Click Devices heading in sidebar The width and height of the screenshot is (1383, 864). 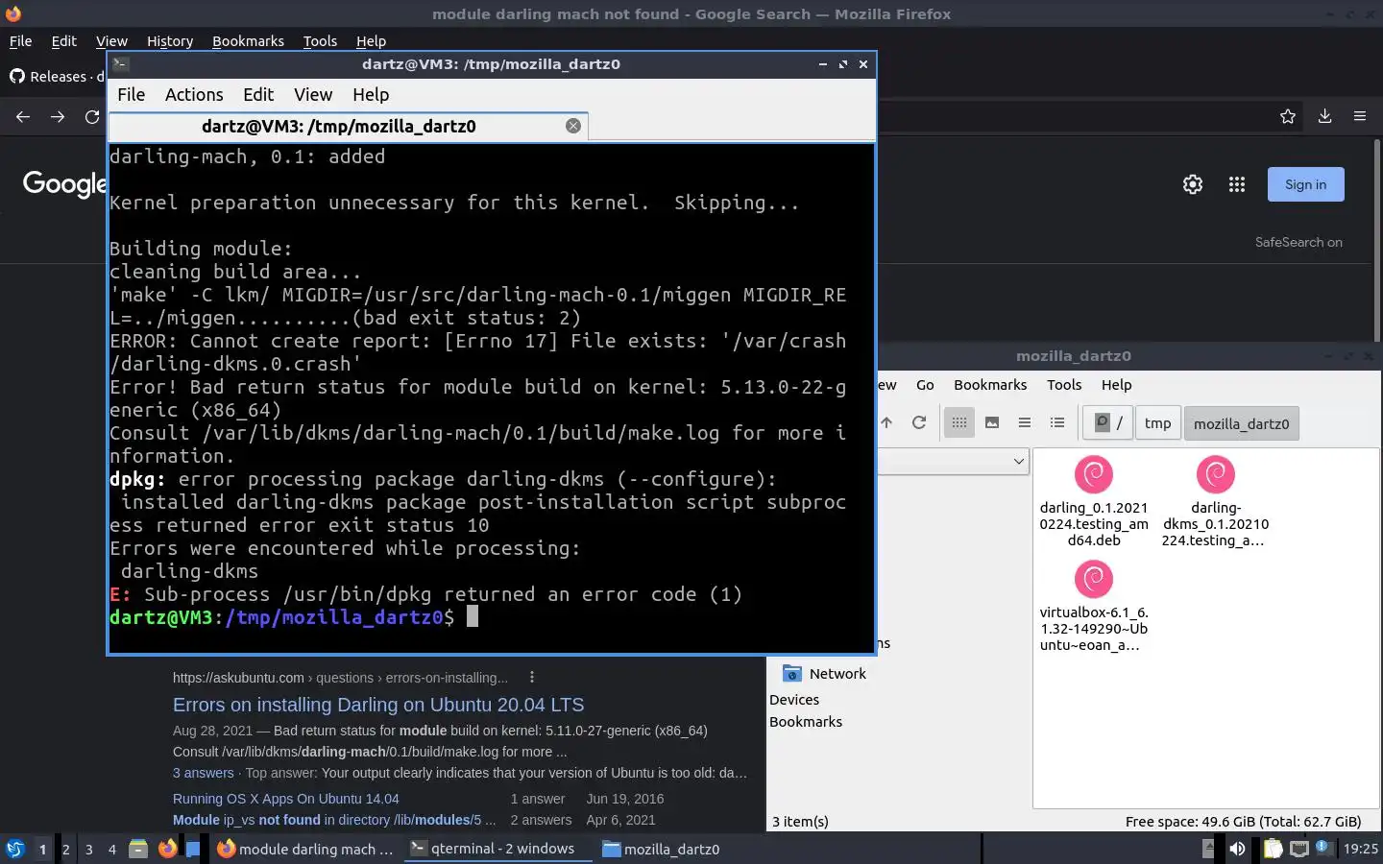(794, 700)
